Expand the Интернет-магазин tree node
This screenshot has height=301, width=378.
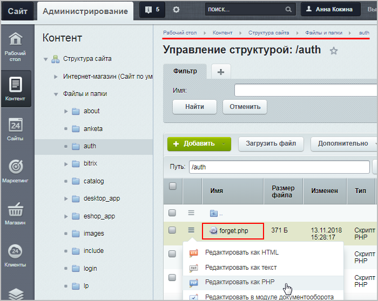[56, 77]
